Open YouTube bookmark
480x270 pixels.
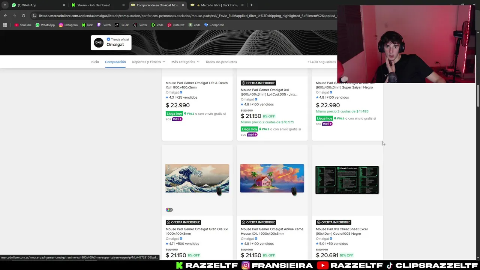[x=23, y=25]
